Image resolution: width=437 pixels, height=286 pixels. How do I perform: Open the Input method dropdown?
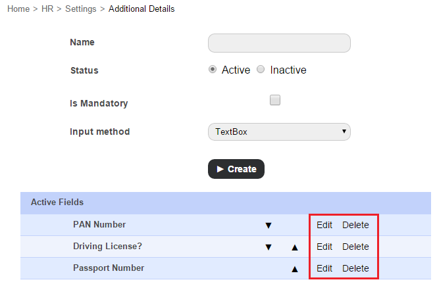[x=279, y=131]
